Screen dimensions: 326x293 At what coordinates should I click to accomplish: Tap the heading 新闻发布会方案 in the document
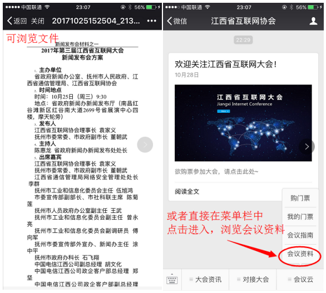(82, 57)
